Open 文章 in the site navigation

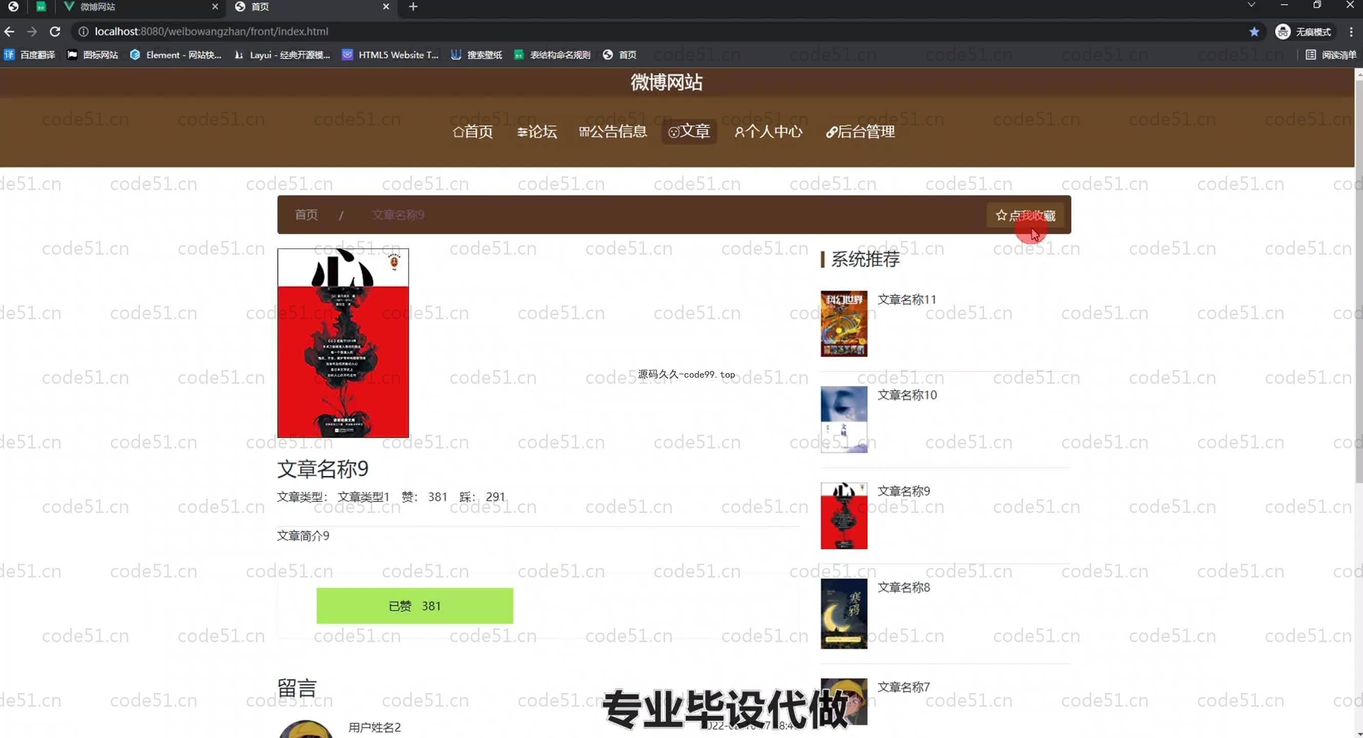point(689,132)
